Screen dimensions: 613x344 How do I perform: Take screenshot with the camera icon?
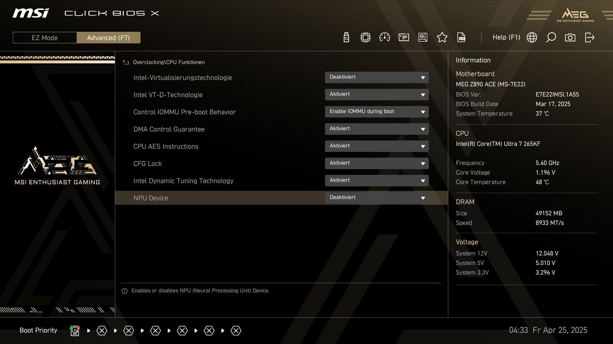pos(570,38)
